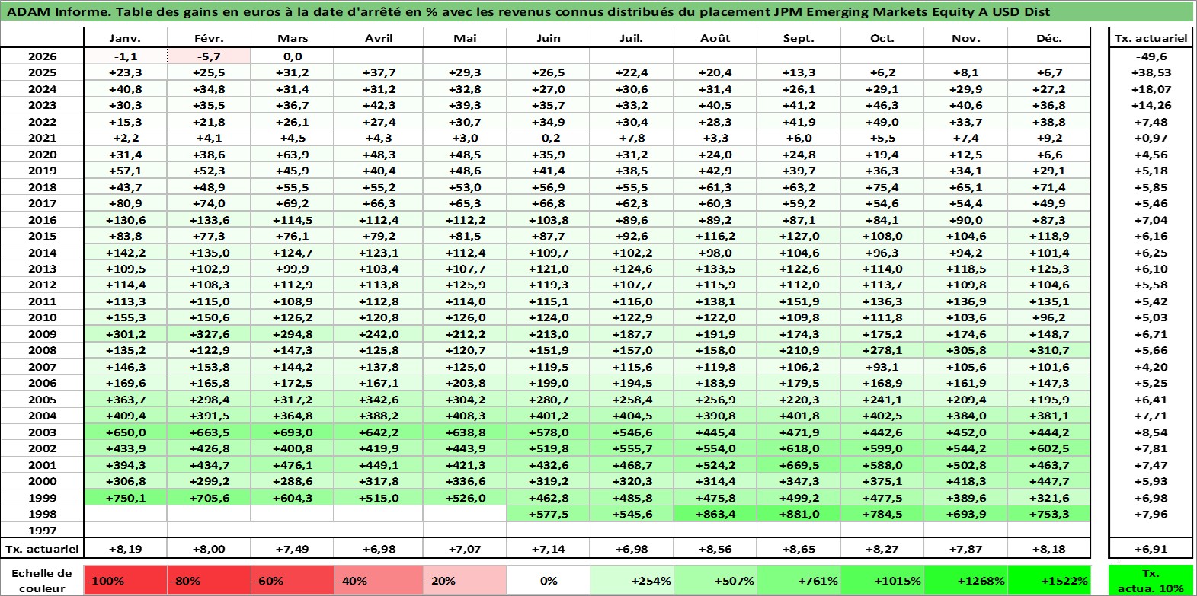Viewport: 1197px width, 596px height.
Task: Select the +507% green scale swatch
Action: (x=715, y=580)
